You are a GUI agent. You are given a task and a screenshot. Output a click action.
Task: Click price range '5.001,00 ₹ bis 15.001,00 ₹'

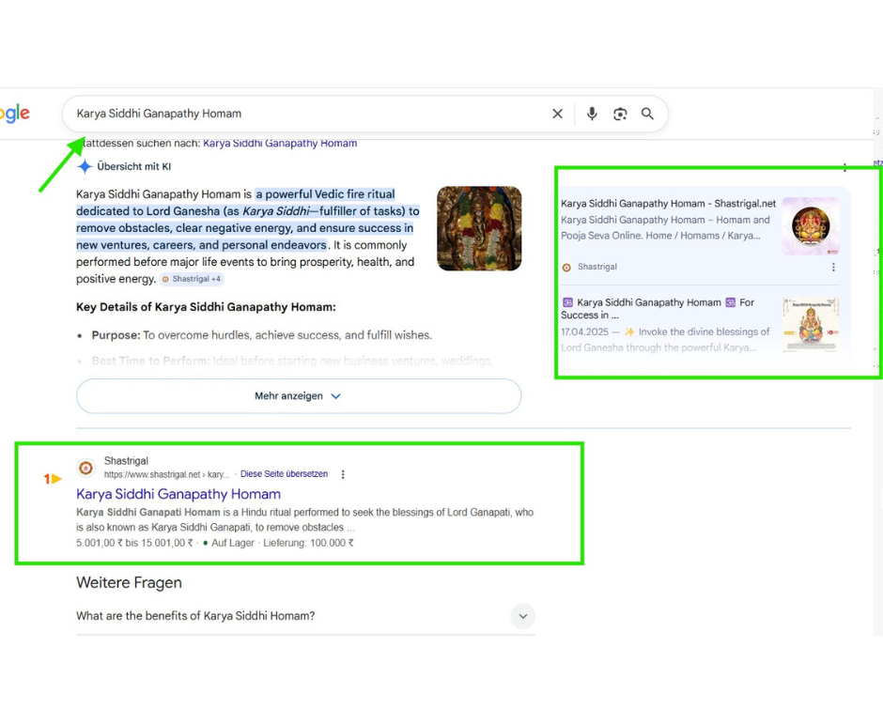(x=134, y=543)
